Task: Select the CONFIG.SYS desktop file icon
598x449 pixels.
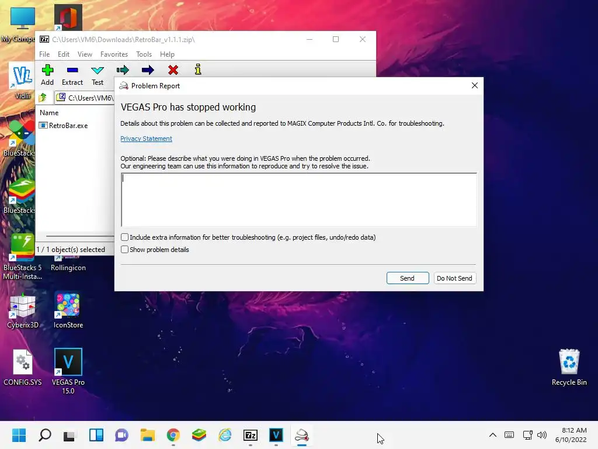Action: [x=23, y=368]
